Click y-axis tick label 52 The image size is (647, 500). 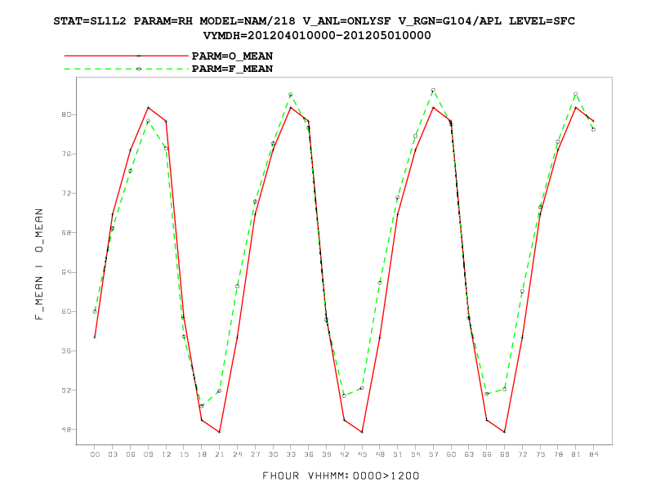click(66, 391)
